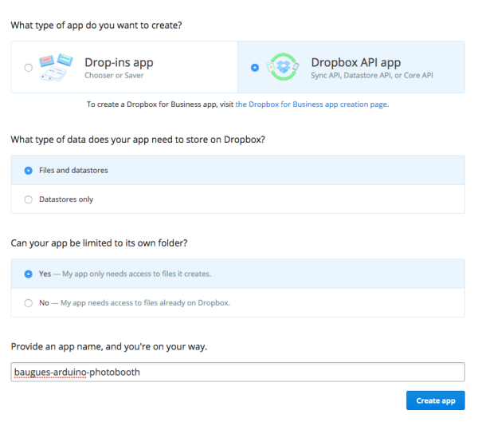Viewport: 478px width, 422px height.
Task: Click 'What type of data does your app need' heading
Action: (x=138, y=140)
